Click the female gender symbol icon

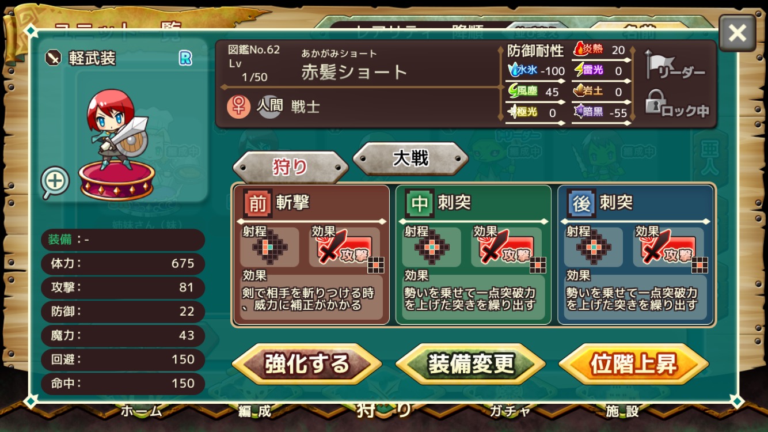coord(238,107)
